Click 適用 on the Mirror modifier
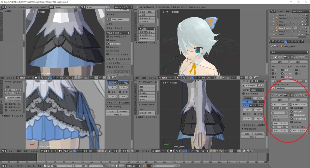The width and height of the screenshot is (310, 168). point(280,62)
